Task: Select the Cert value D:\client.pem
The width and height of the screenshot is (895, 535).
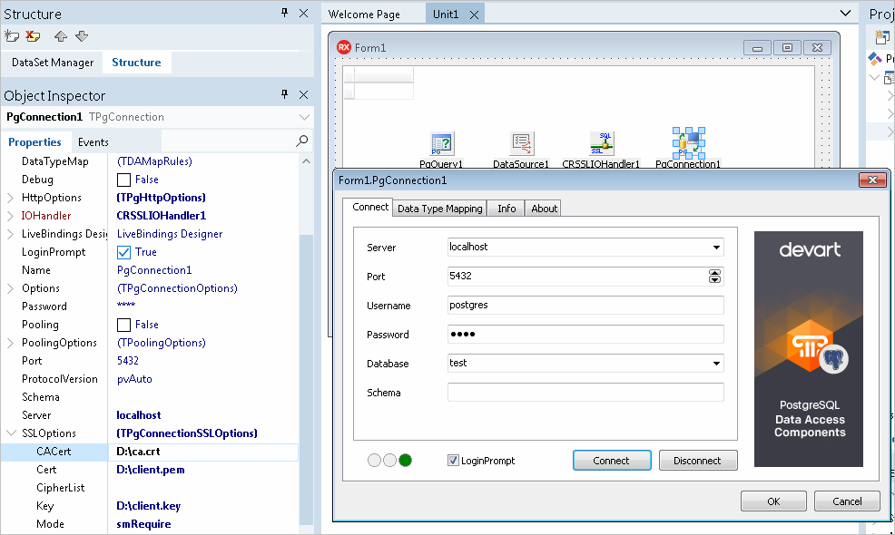Action: 151,470
